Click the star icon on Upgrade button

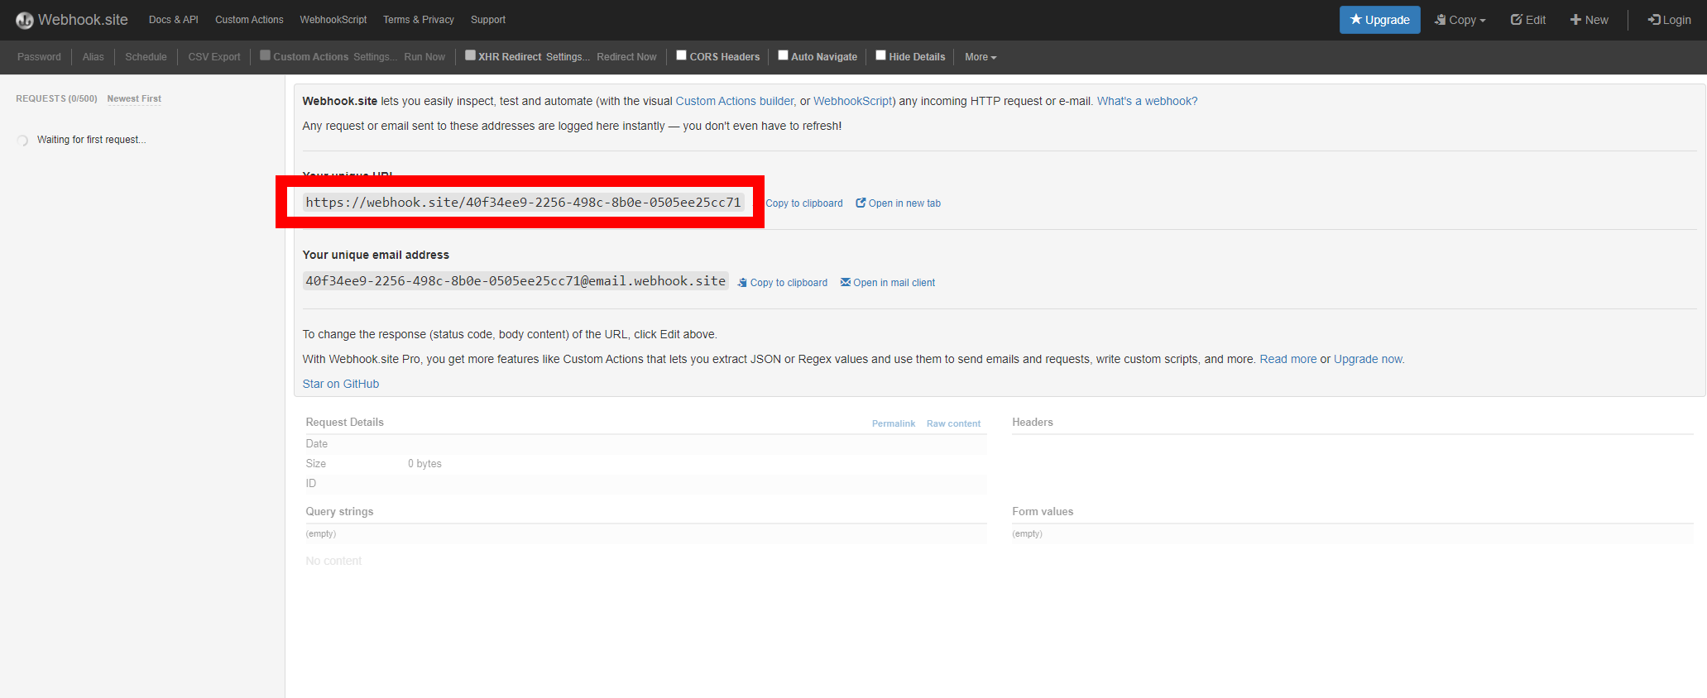tap(1355, 19)
